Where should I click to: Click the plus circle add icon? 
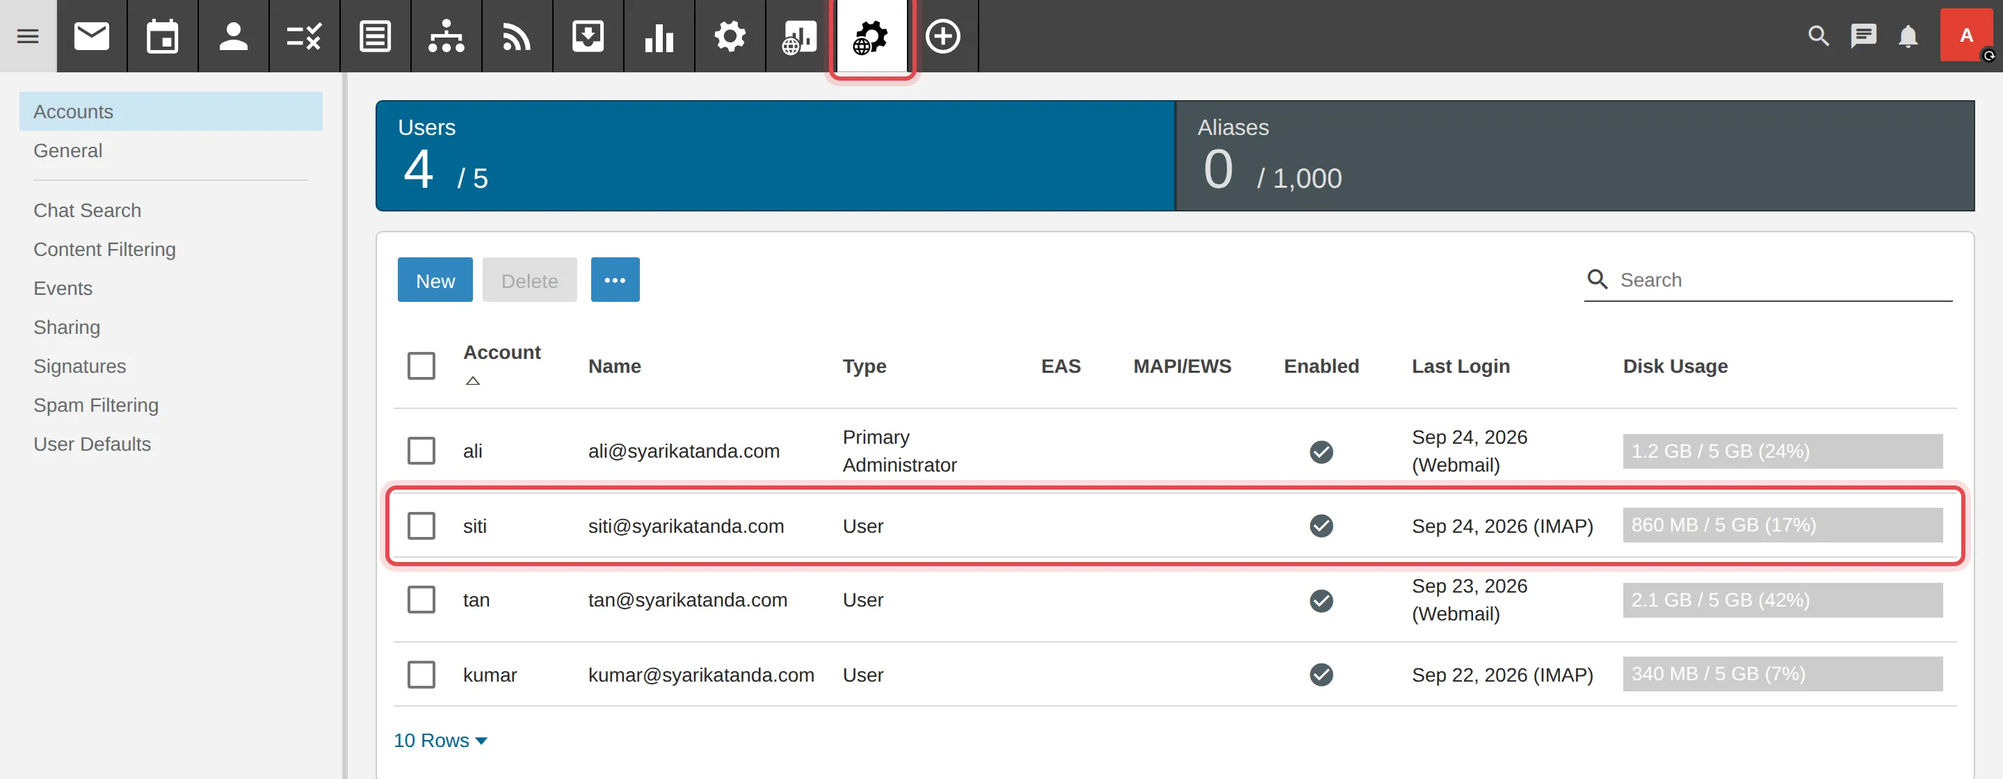tap(942, 35)
